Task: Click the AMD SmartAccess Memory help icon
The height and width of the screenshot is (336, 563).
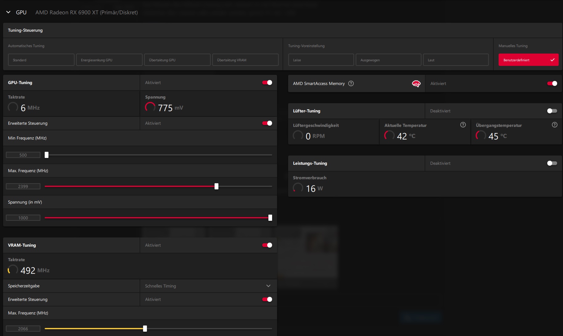Action: tap(351, 83)
